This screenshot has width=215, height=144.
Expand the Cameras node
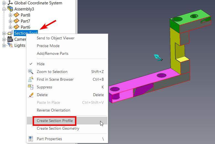(4, 39)
